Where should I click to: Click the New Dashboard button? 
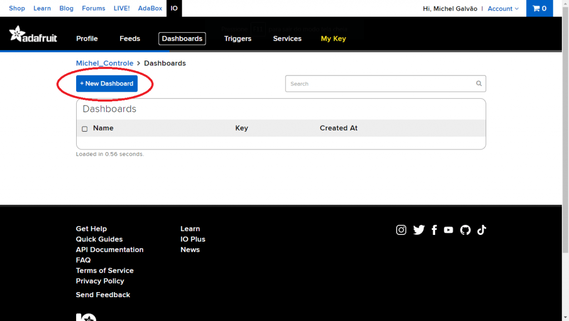pos(107,83)
